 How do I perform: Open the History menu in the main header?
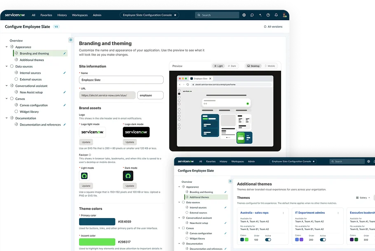[x=62, y=15]
